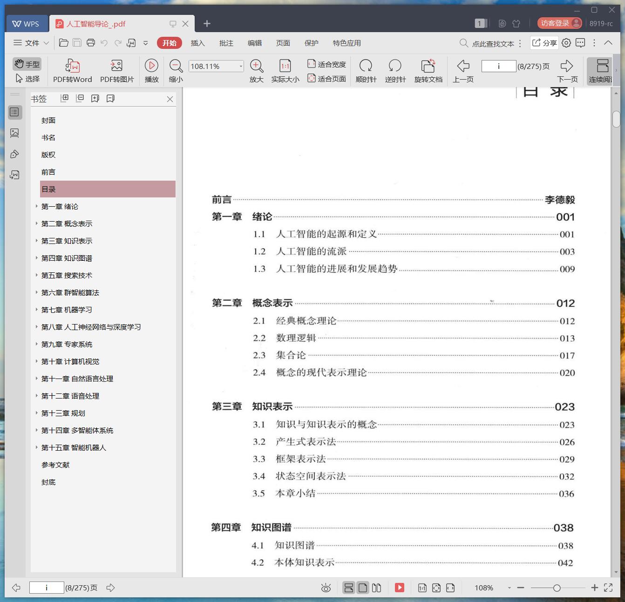625x602 pixels.
Task: Enter fullscreen with status bar expand icon
Action: pos(608,588)
